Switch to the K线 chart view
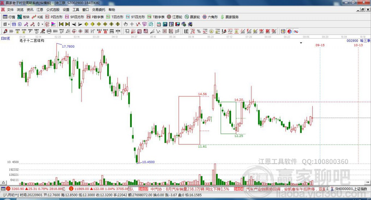 tap(37, 17)
